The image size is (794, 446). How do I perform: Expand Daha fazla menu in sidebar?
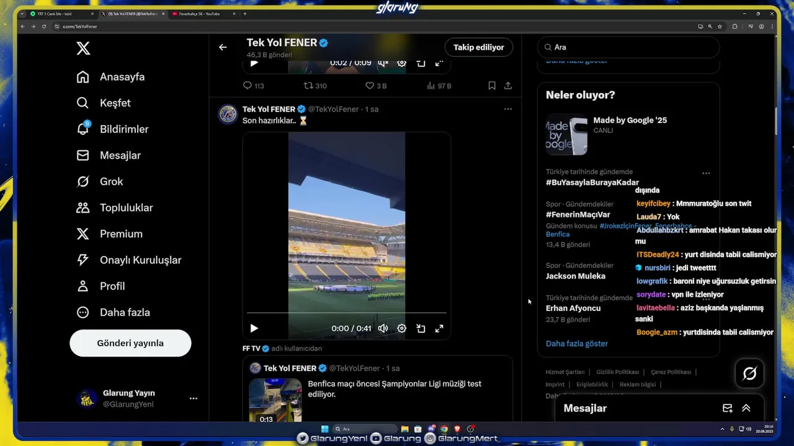coord(113,312)
